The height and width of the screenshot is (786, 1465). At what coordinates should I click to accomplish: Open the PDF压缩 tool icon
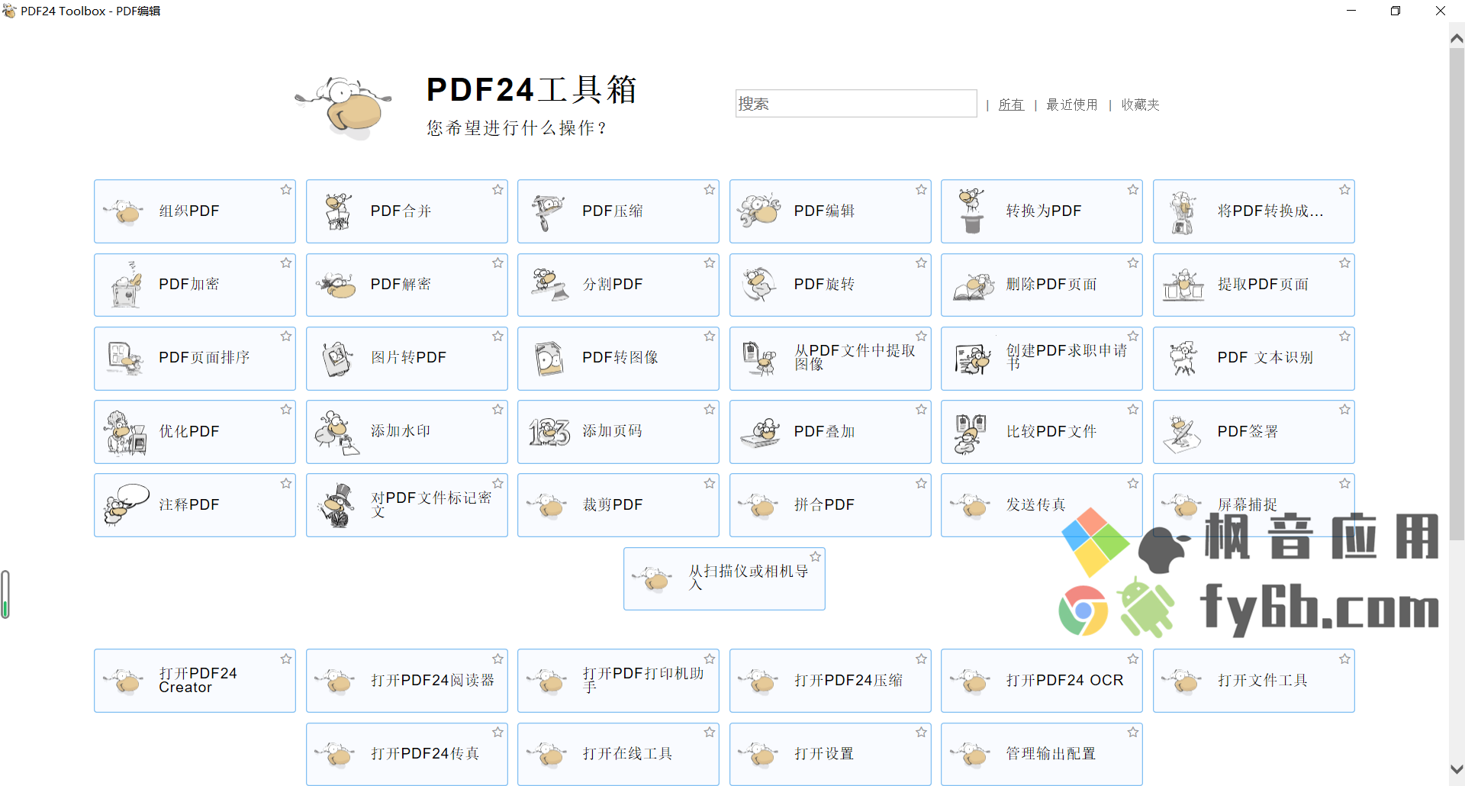point(548,212)
